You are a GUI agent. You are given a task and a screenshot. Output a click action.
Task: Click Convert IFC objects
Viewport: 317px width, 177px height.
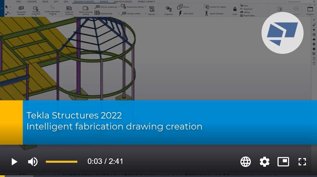(215, 7)
